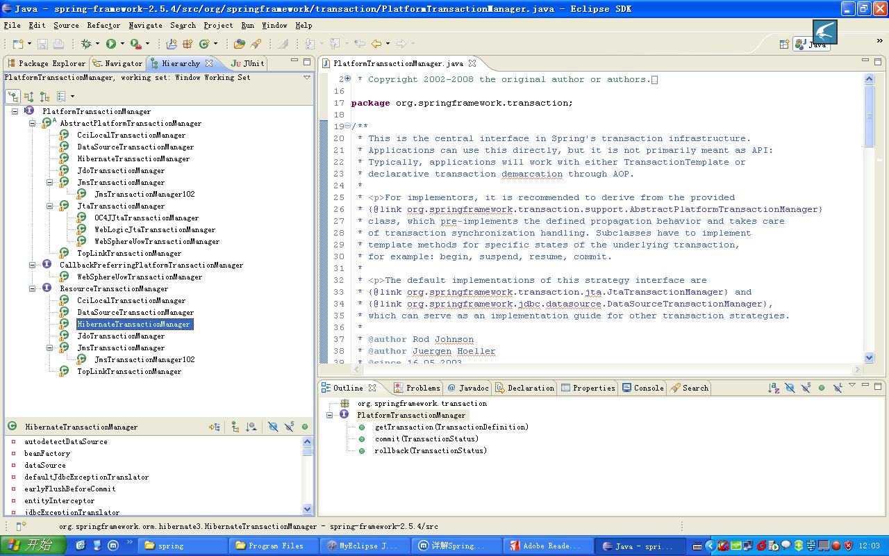
Task: Show the Supertype Hierarchy mode
Action: [28, 97]
